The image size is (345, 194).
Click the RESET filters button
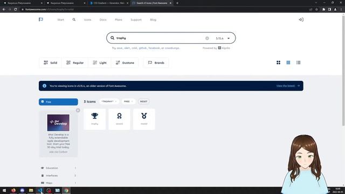[144, 101]
